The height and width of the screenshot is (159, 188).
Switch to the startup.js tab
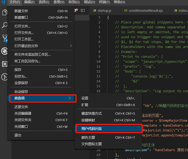(x=105, y=11)
